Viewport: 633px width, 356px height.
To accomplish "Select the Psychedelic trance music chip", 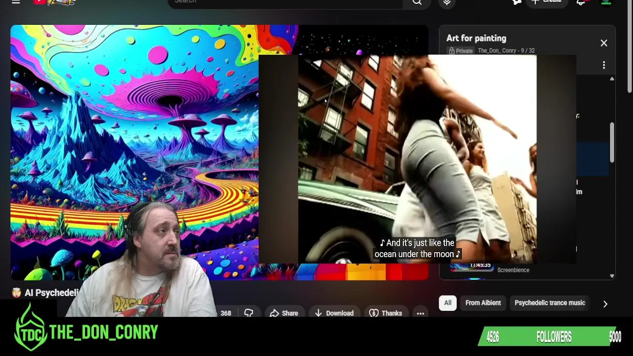I will 550,303.
